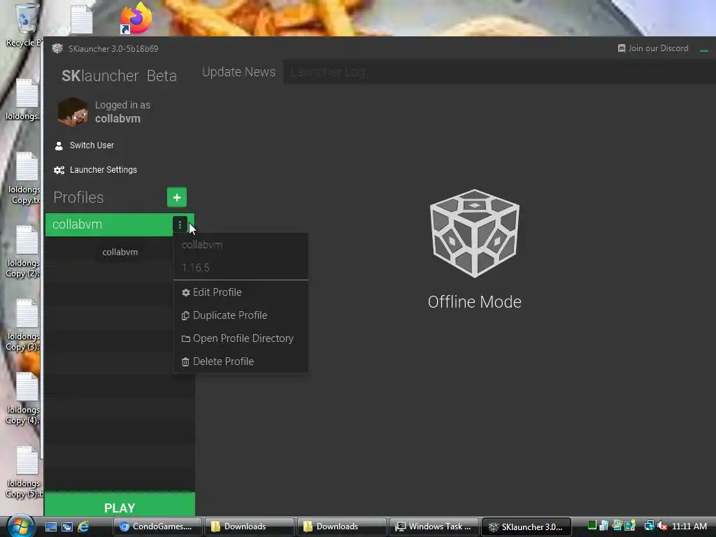The height and width of the screenshot is (537, 716).
Task: Click the Launcher Settings gears icon
Action: pos(59,171)
